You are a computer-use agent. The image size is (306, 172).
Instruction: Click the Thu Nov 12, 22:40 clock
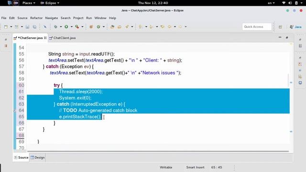pyautogui.click(x=153, y=3)
